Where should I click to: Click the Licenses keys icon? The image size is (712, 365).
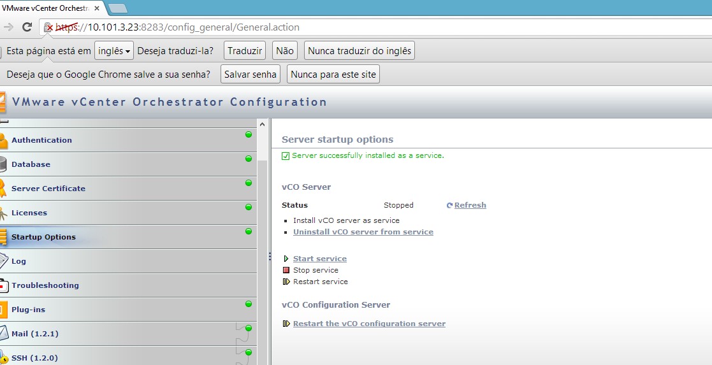[3, 213]
